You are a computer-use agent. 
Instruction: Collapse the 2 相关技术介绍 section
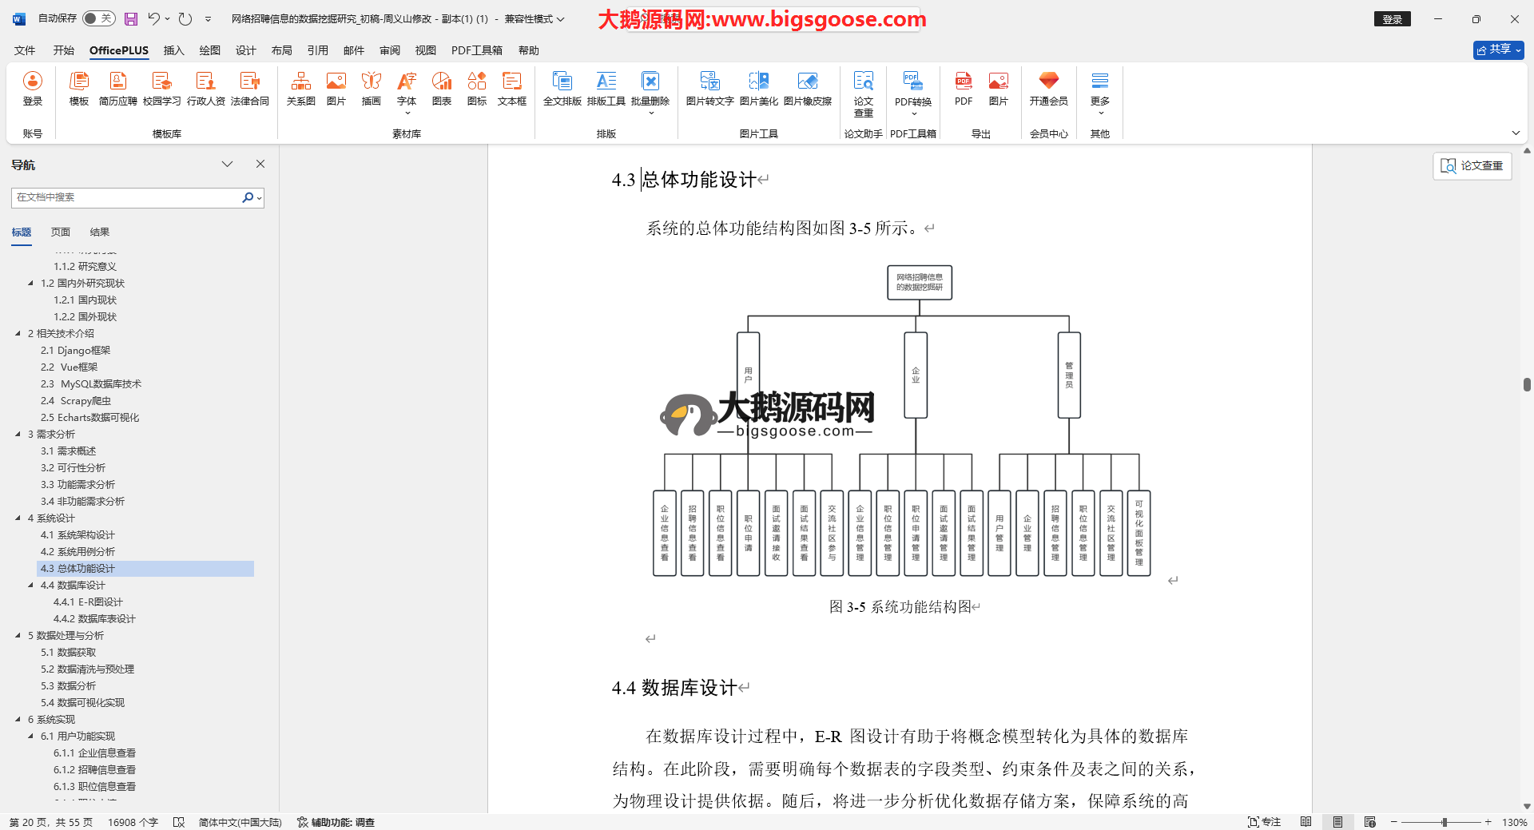click(18, 334)
